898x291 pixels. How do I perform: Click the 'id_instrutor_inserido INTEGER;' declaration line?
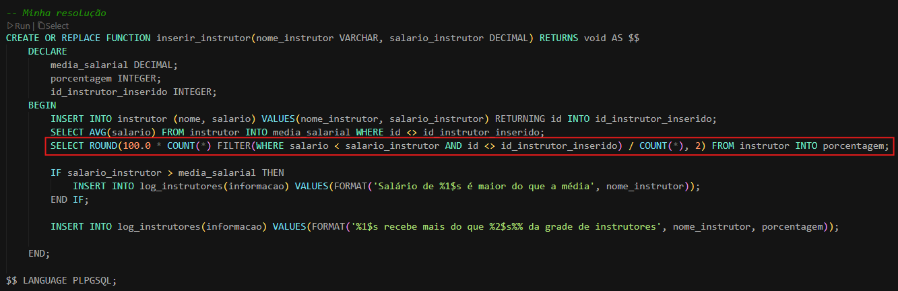[133, 92]
